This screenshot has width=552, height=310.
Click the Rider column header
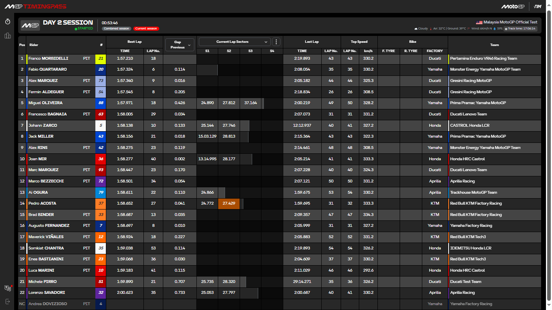click(34, 45)
